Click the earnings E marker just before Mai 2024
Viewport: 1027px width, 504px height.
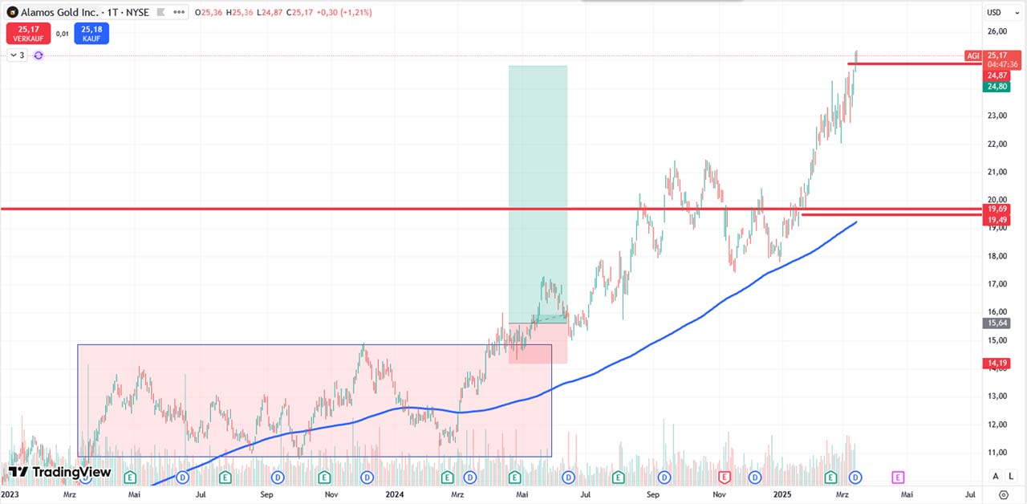click(x=513, y=477)
